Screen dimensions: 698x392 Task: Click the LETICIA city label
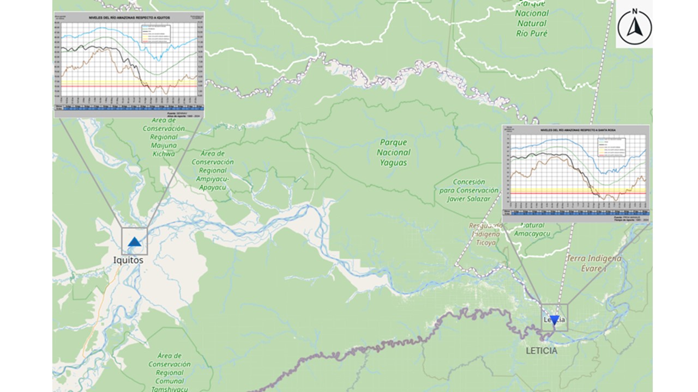(541, 351)
